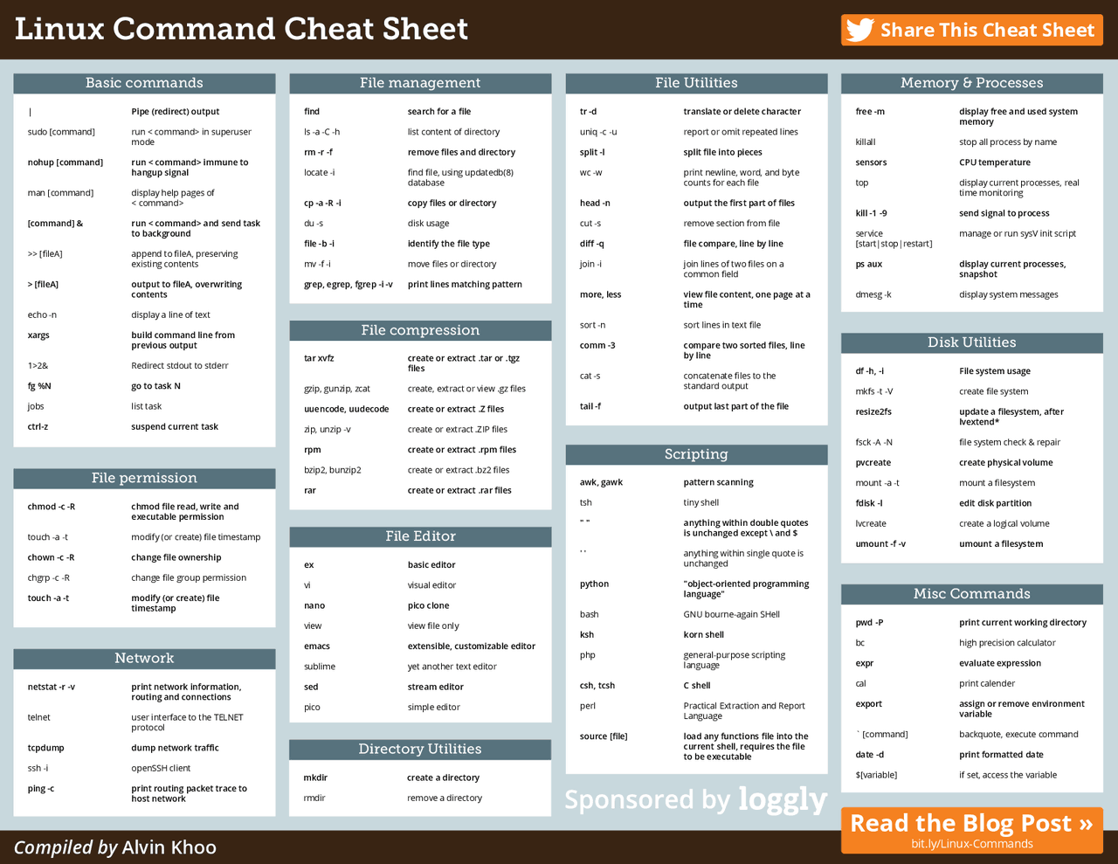Expand the File Utilities section header
1118x864 pixels.
click(x=696, y=82)
